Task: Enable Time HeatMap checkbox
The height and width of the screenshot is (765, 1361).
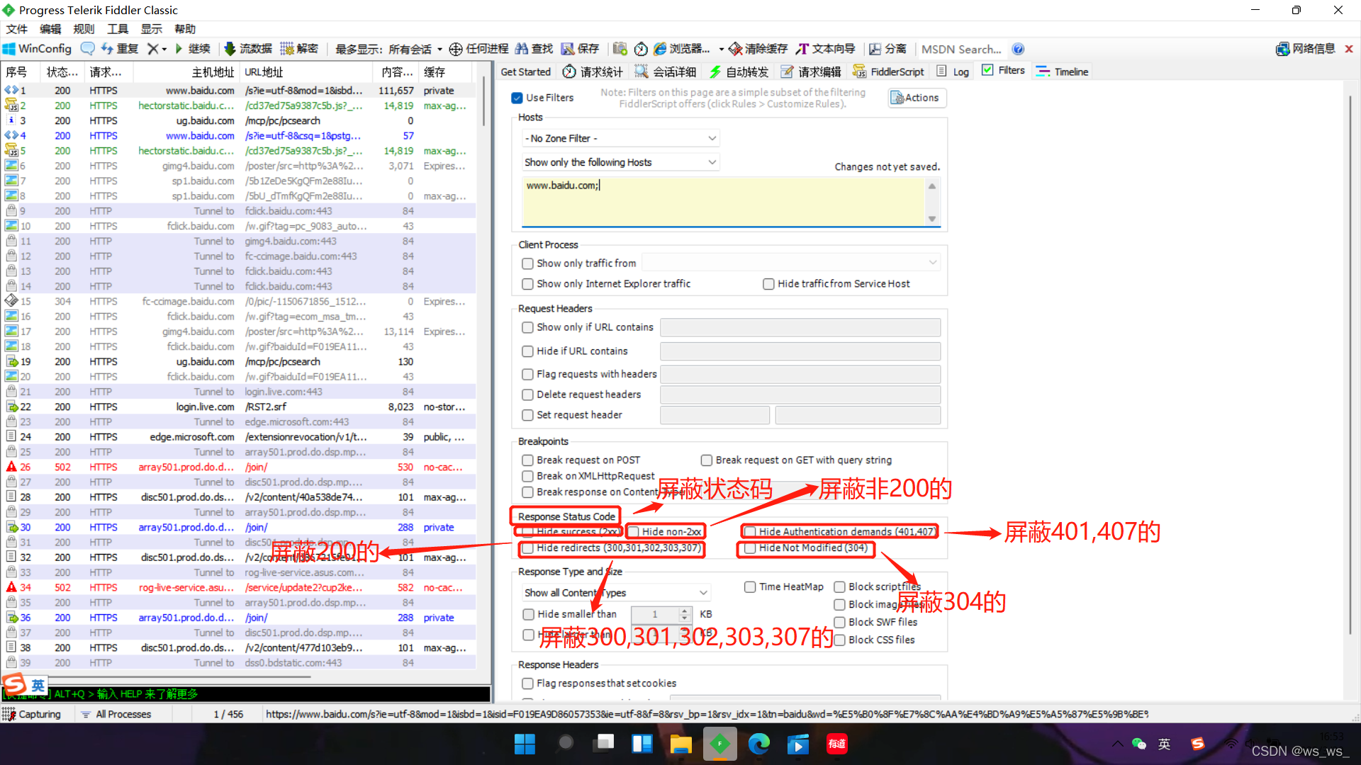Action: tap(750, 587)
